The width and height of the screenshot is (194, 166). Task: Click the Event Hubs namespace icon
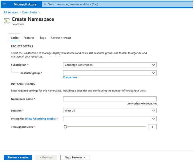coord(6,21)
